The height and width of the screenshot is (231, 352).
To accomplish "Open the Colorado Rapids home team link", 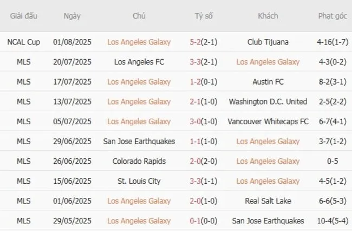I will (139, 161).
